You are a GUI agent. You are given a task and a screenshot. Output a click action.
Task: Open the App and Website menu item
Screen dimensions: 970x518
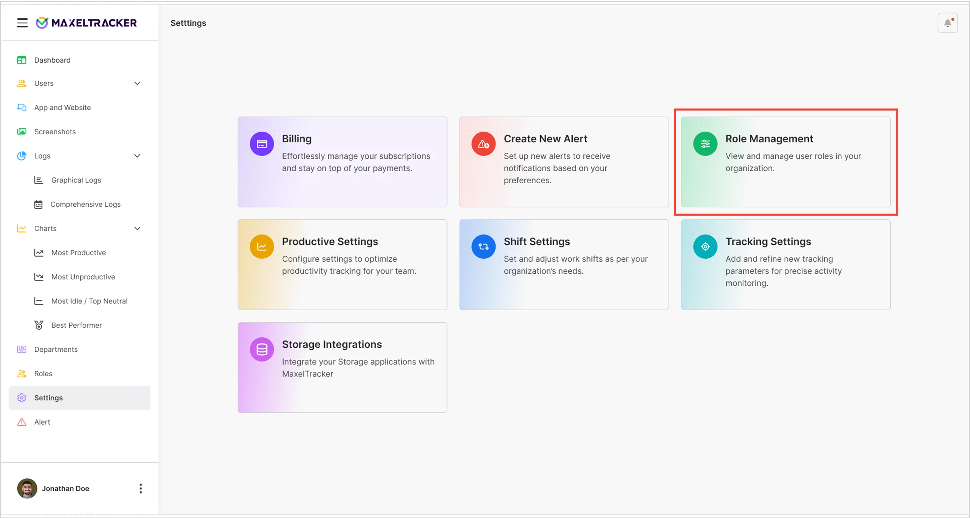(80, 108)
